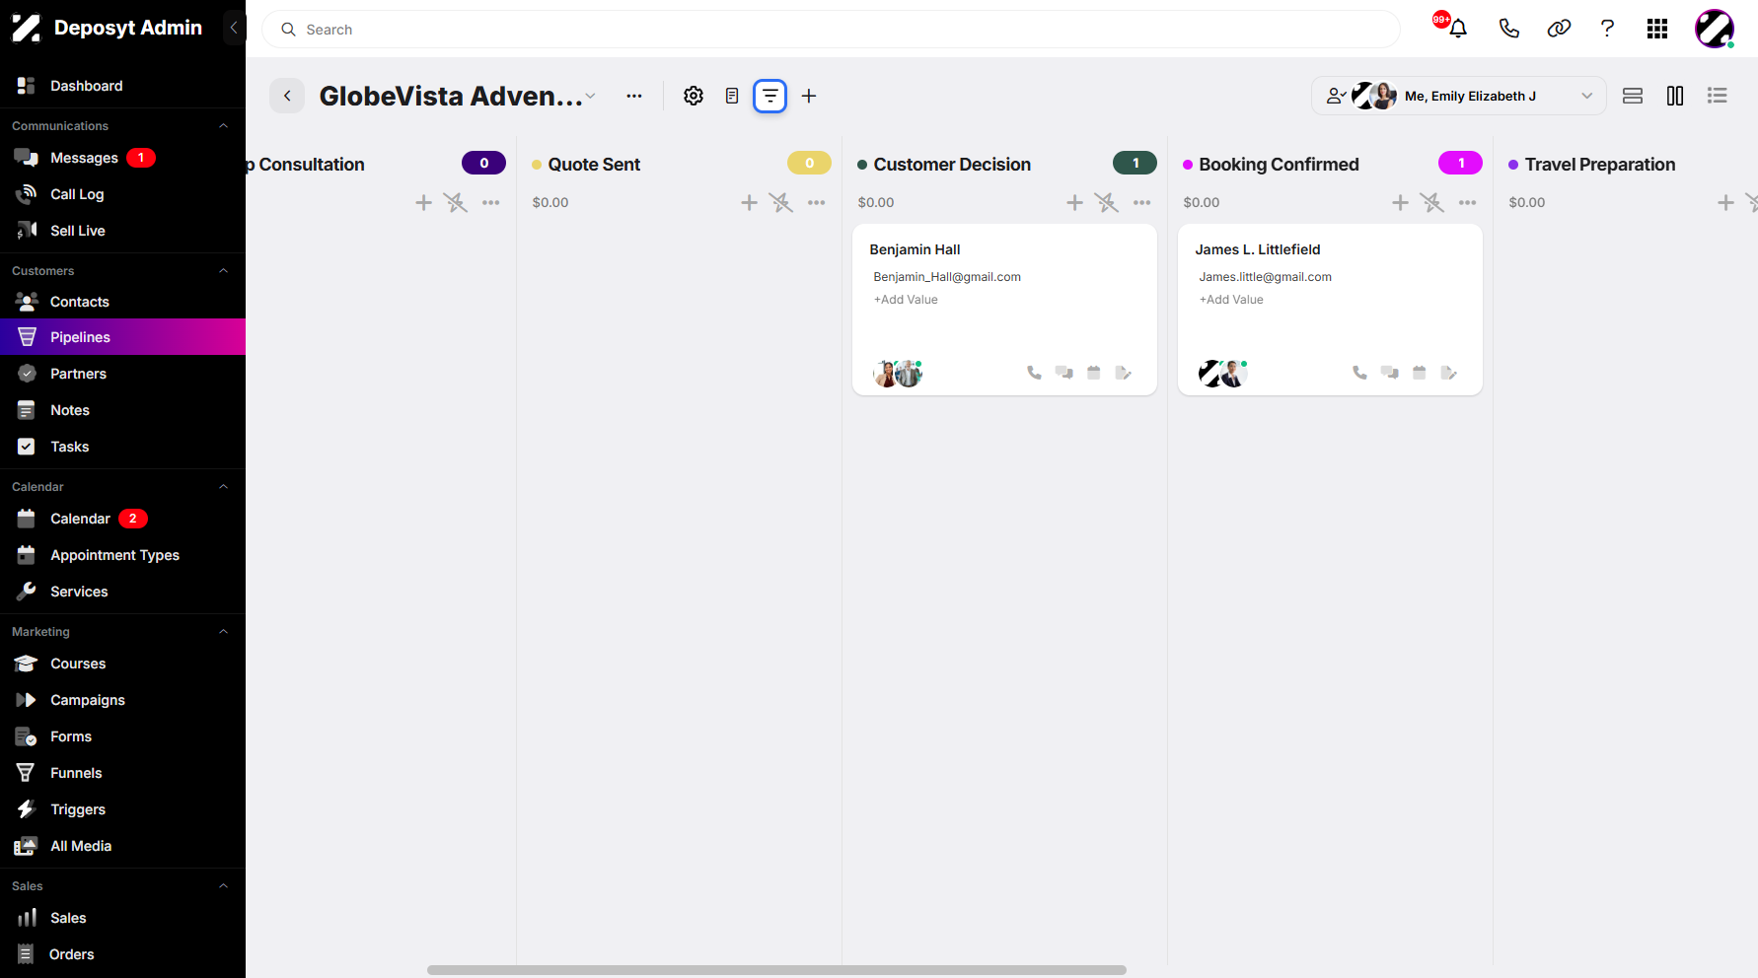The width and height of the screenshot is (1758, 978).
Task: Open the help question mark icon
Action: [1607, 29]
